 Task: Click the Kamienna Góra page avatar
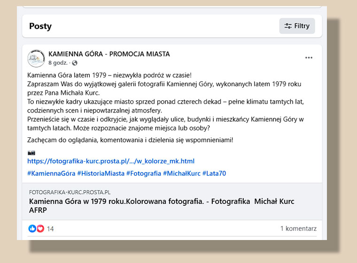[x=36, y=59]
